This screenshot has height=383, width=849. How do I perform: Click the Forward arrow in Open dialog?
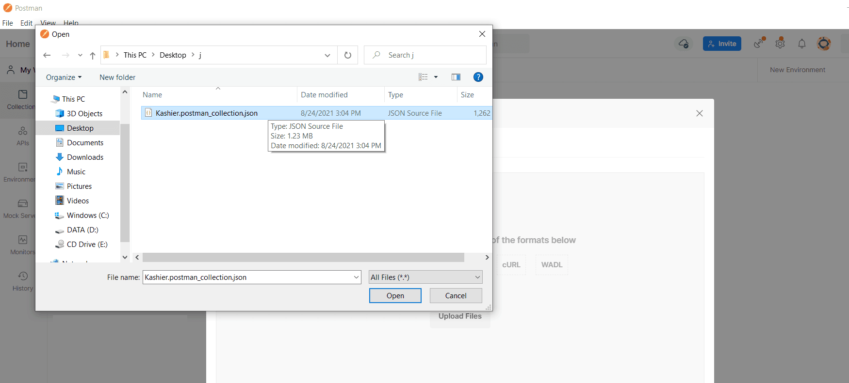point(65,55)
